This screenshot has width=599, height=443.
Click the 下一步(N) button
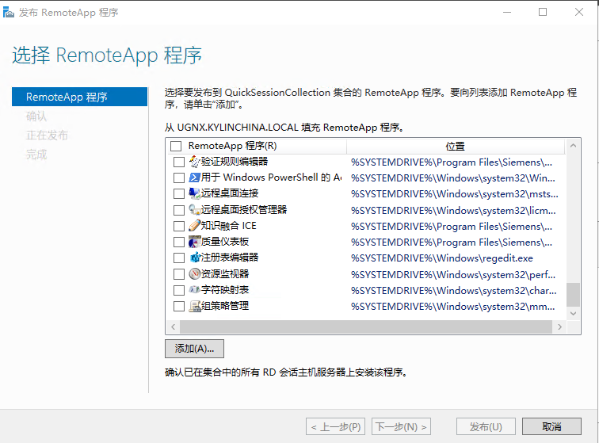(x=401, y=426)
